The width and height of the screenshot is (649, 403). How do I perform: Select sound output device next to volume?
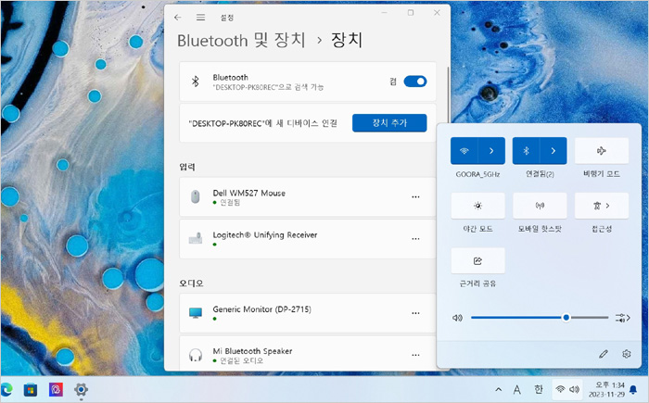coord(622,318)
